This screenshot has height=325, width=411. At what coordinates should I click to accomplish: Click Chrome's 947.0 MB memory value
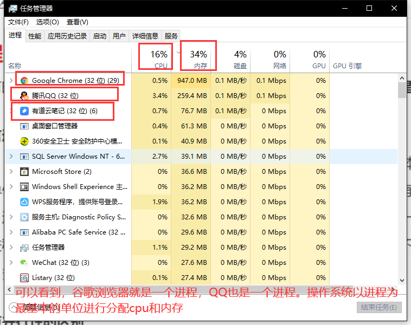192,80
